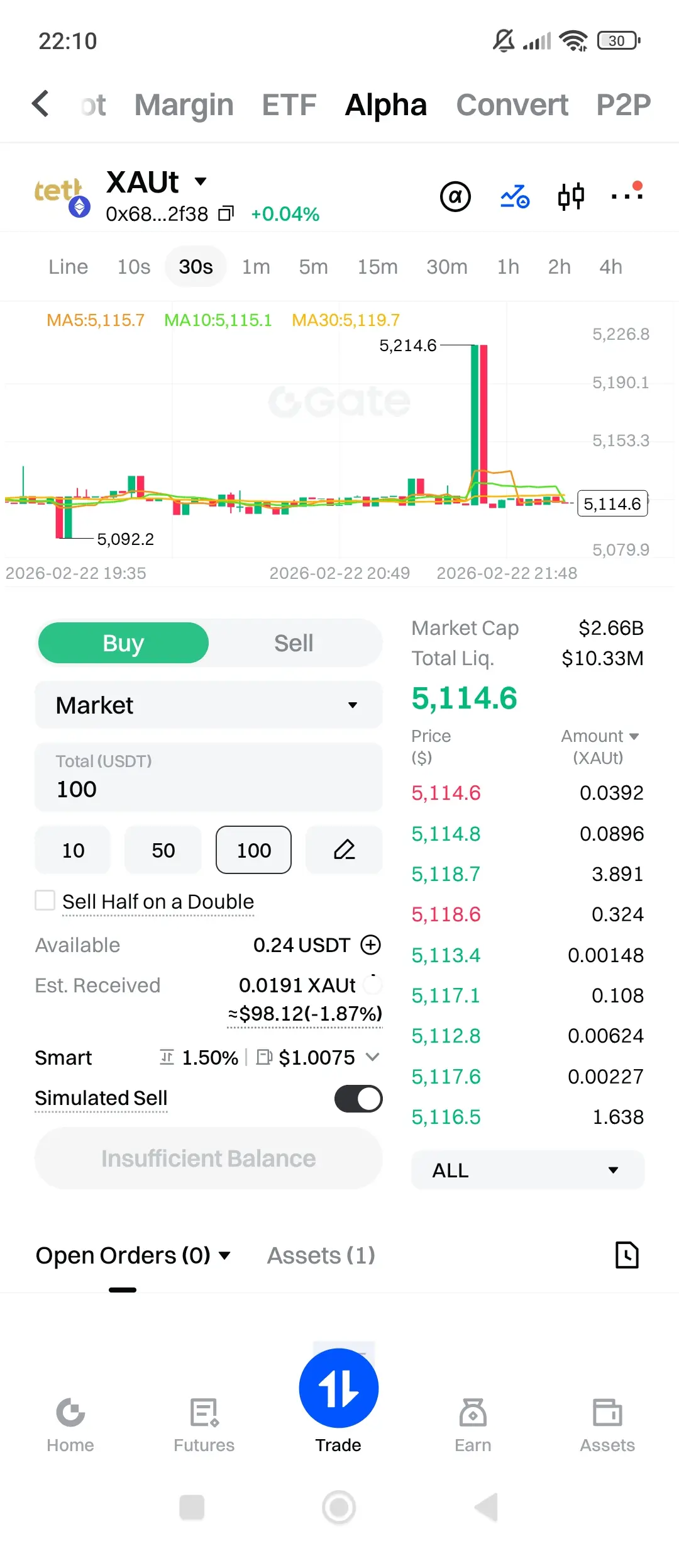Switch to the P2P tab
The image size is (679, 1548).
click(623, 104)
